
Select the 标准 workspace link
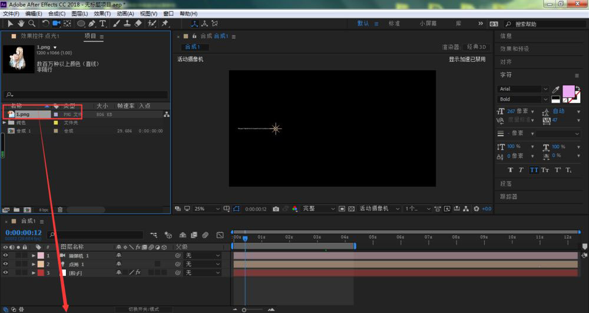tap(394, 24)
